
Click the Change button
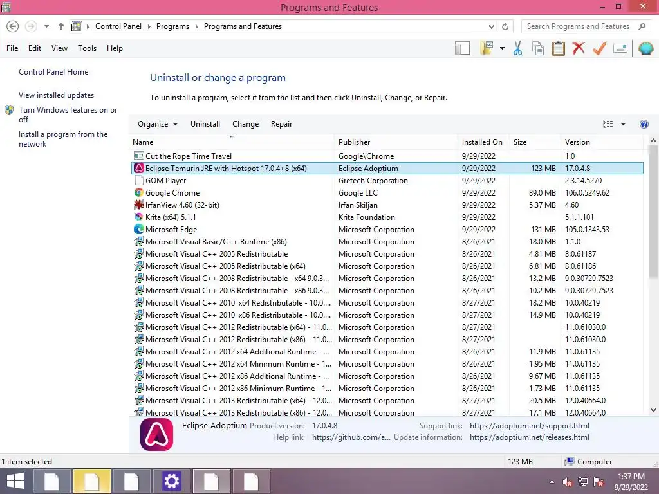click(245, 124)
